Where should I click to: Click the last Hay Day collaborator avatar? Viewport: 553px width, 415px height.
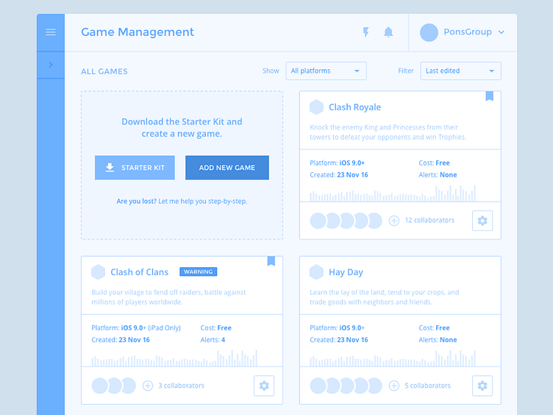coord(375,386)
